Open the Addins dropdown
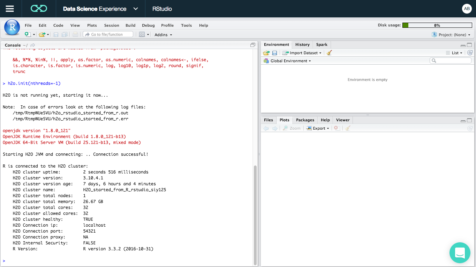The width and height of the screenshot is (476, 267). (163, 35)
